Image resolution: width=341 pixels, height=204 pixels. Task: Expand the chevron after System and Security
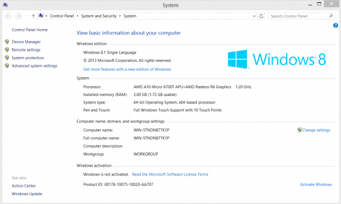click(x=120, y=16)
